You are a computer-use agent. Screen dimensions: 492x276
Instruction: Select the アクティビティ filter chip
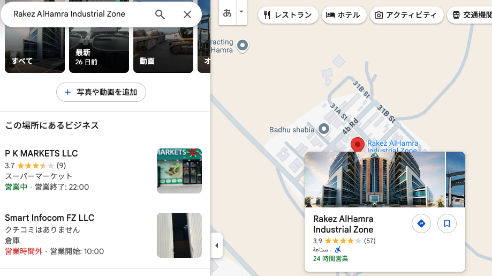407,15
